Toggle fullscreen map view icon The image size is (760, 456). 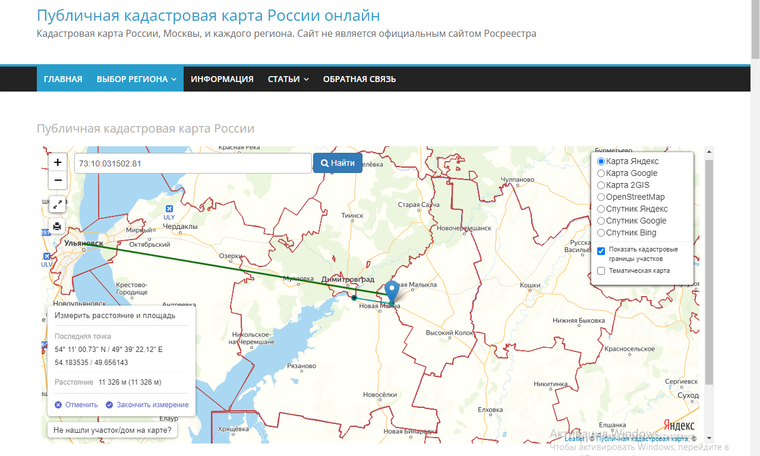tap(58, 205)
